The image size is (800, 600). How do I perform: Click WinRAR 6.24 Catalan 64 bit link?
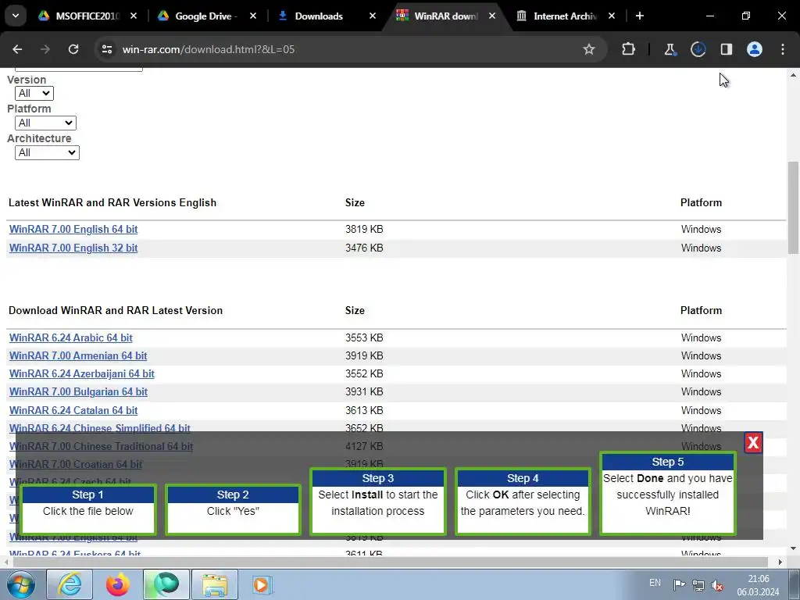point(73,410)
